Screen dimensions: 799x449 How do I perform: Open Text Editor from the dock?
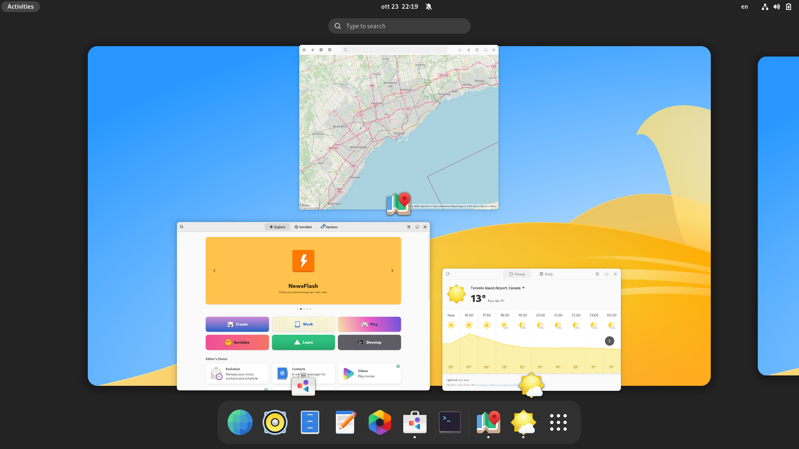click(x=345, y=422)
